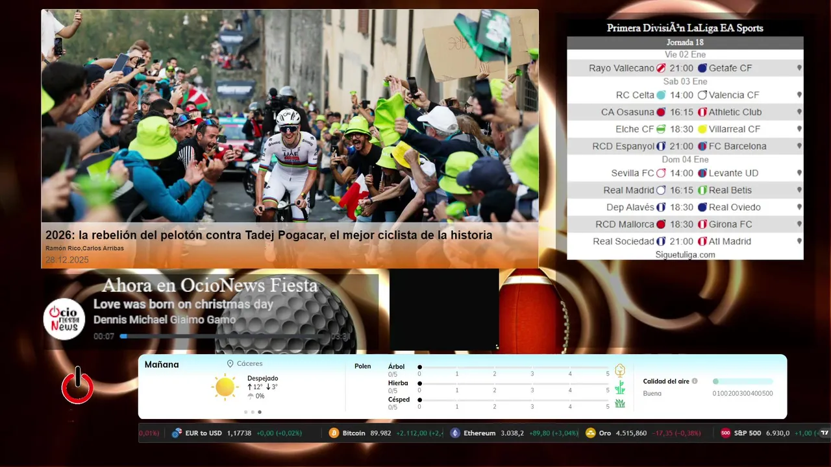Click the EUR to USD ticker label
Viewport: 831px width, 467px height.
pyautogui.click(x=203, y=433)
